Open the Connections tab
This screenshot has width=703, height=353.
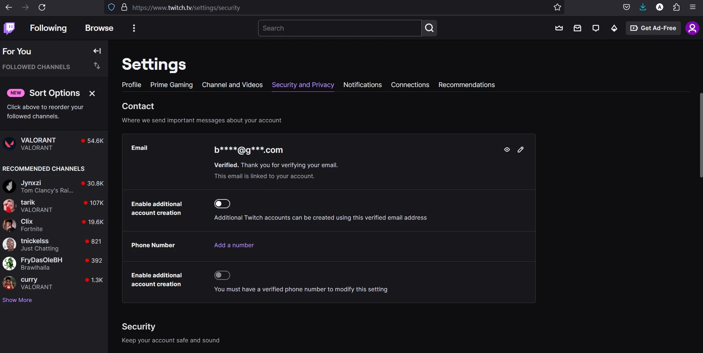pyautogui.click(x=410, y=85)
